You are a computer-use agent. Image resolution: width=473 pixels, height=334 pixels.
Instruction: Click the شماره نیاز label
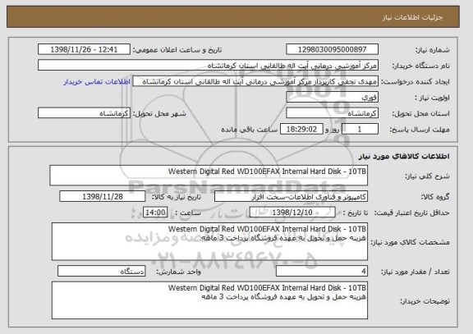433,50
